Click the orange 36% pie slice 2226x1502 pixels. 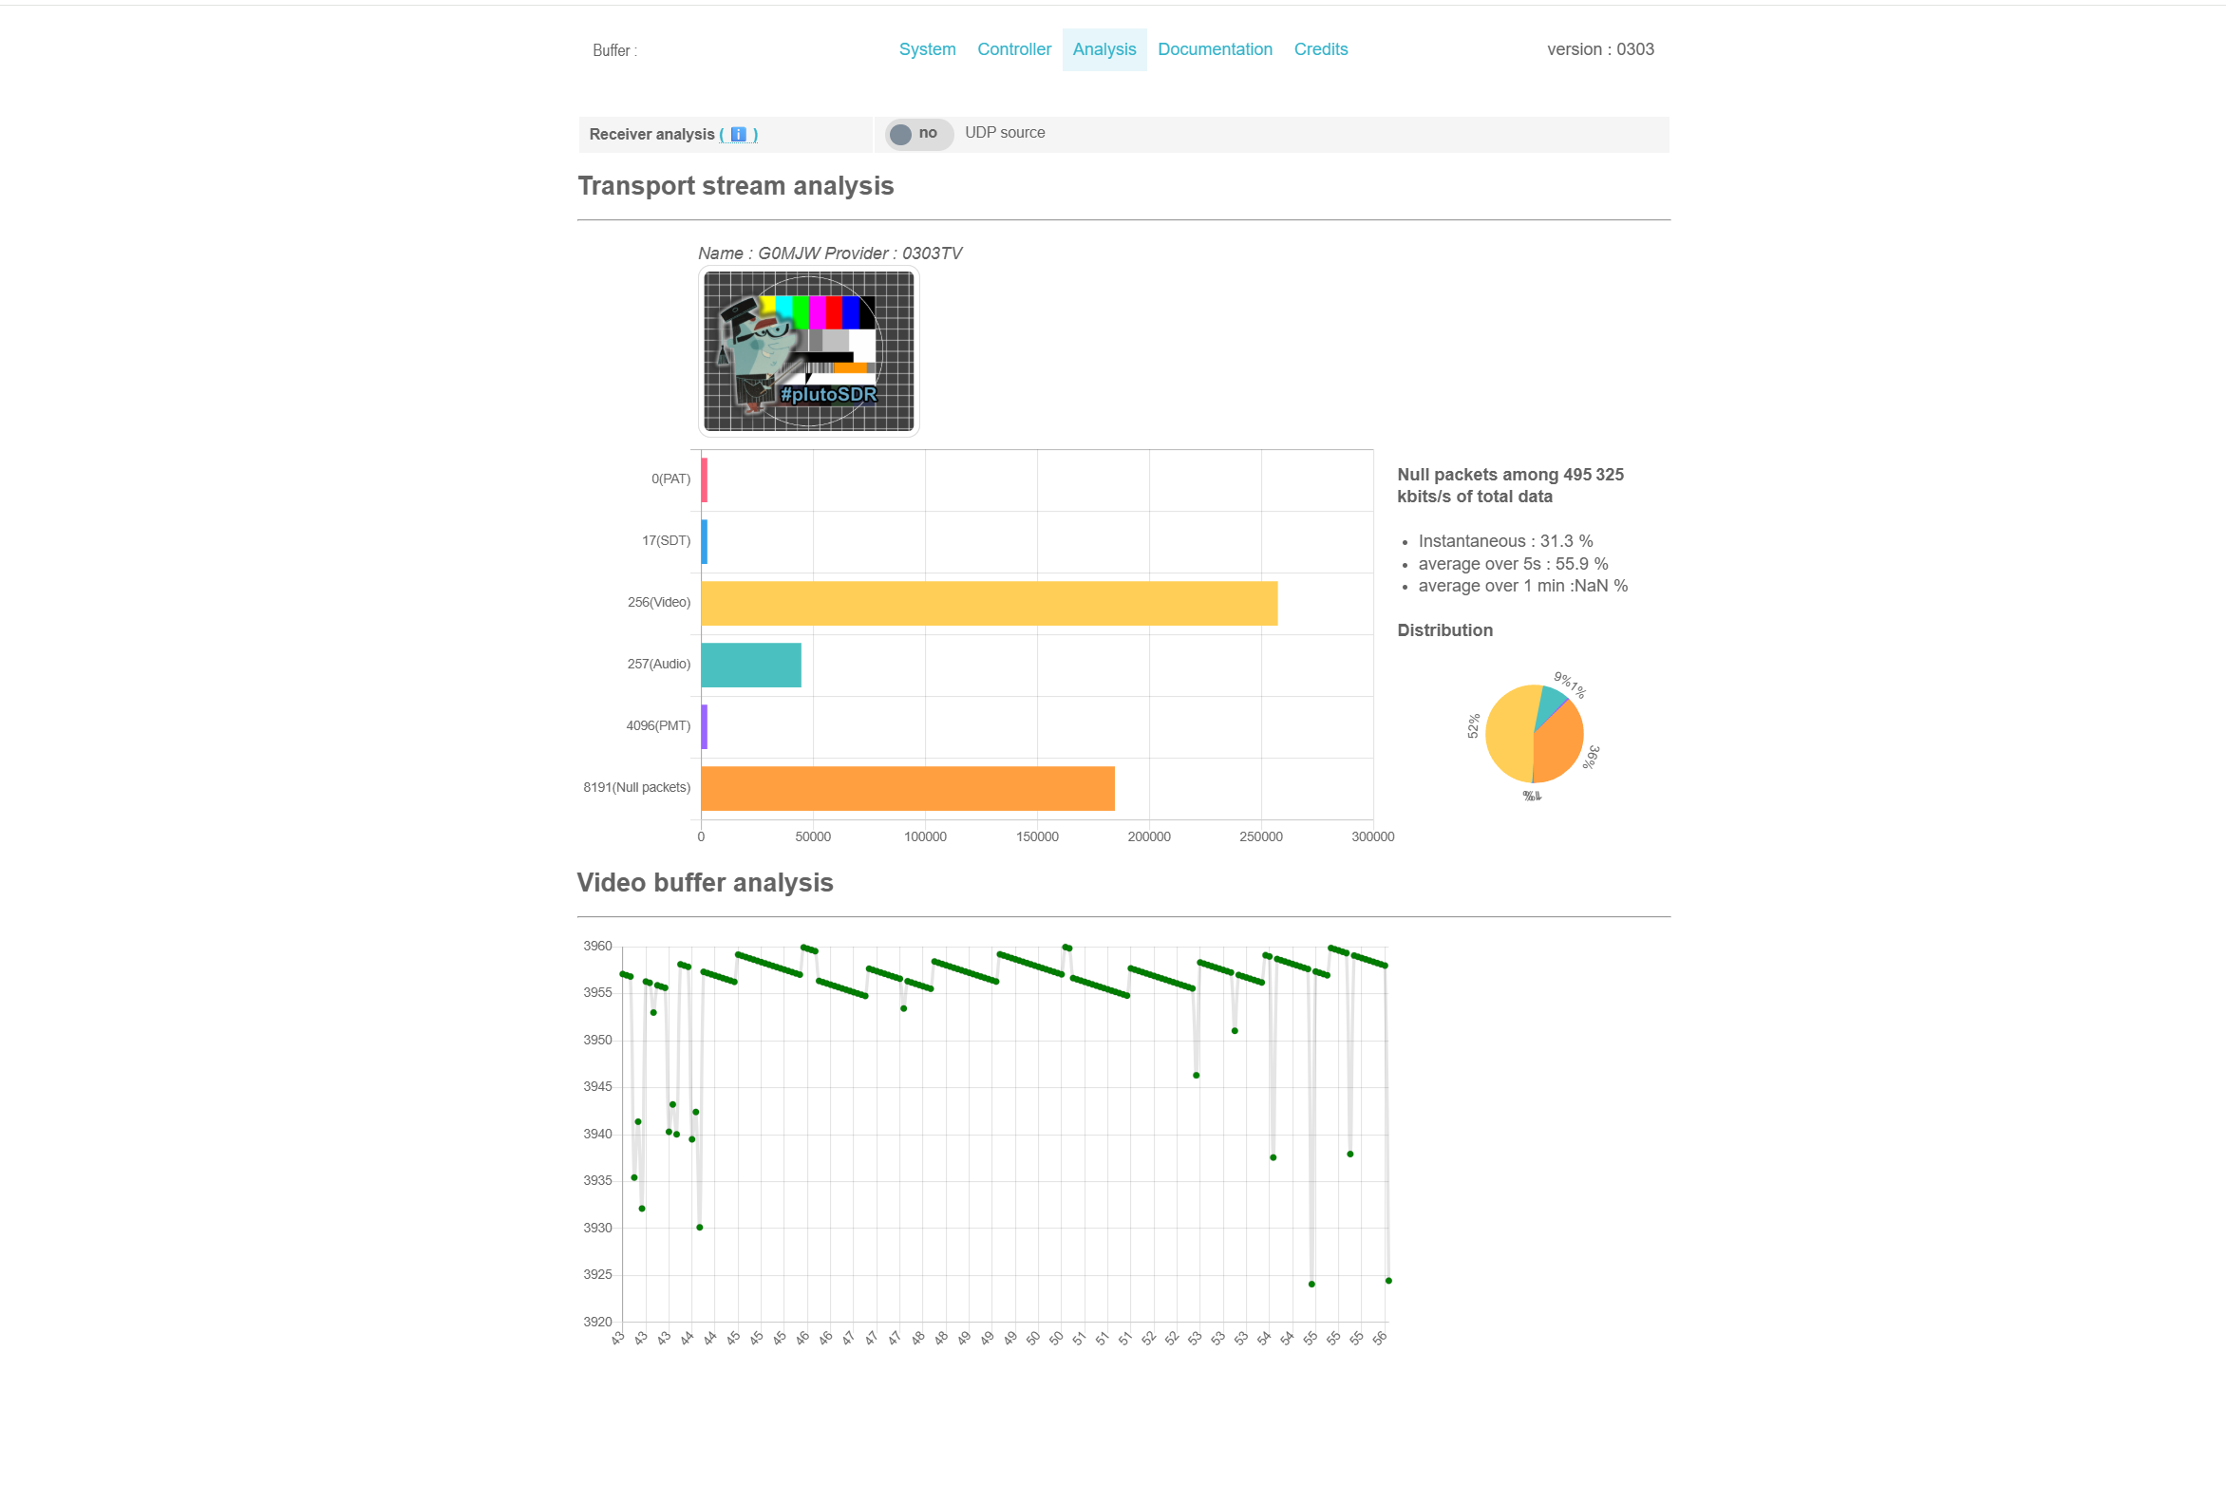(x=1559, y=746)
